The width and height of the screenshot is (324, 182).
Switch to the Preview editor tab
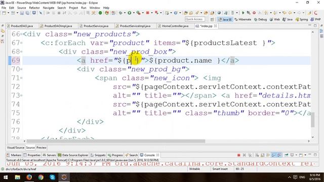pyautogui.click(x=42, y=148)
